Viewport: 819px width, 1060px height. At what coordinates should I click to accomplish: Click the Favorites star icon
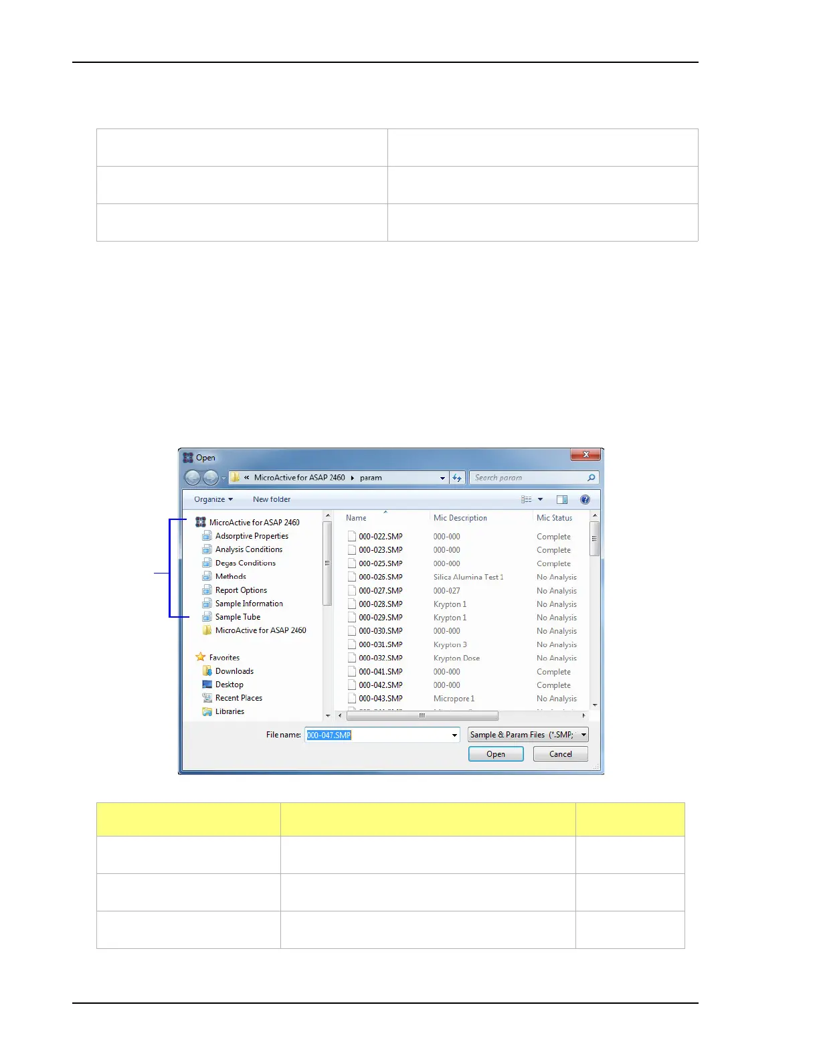pyautogui.click(x=201, y=657)
